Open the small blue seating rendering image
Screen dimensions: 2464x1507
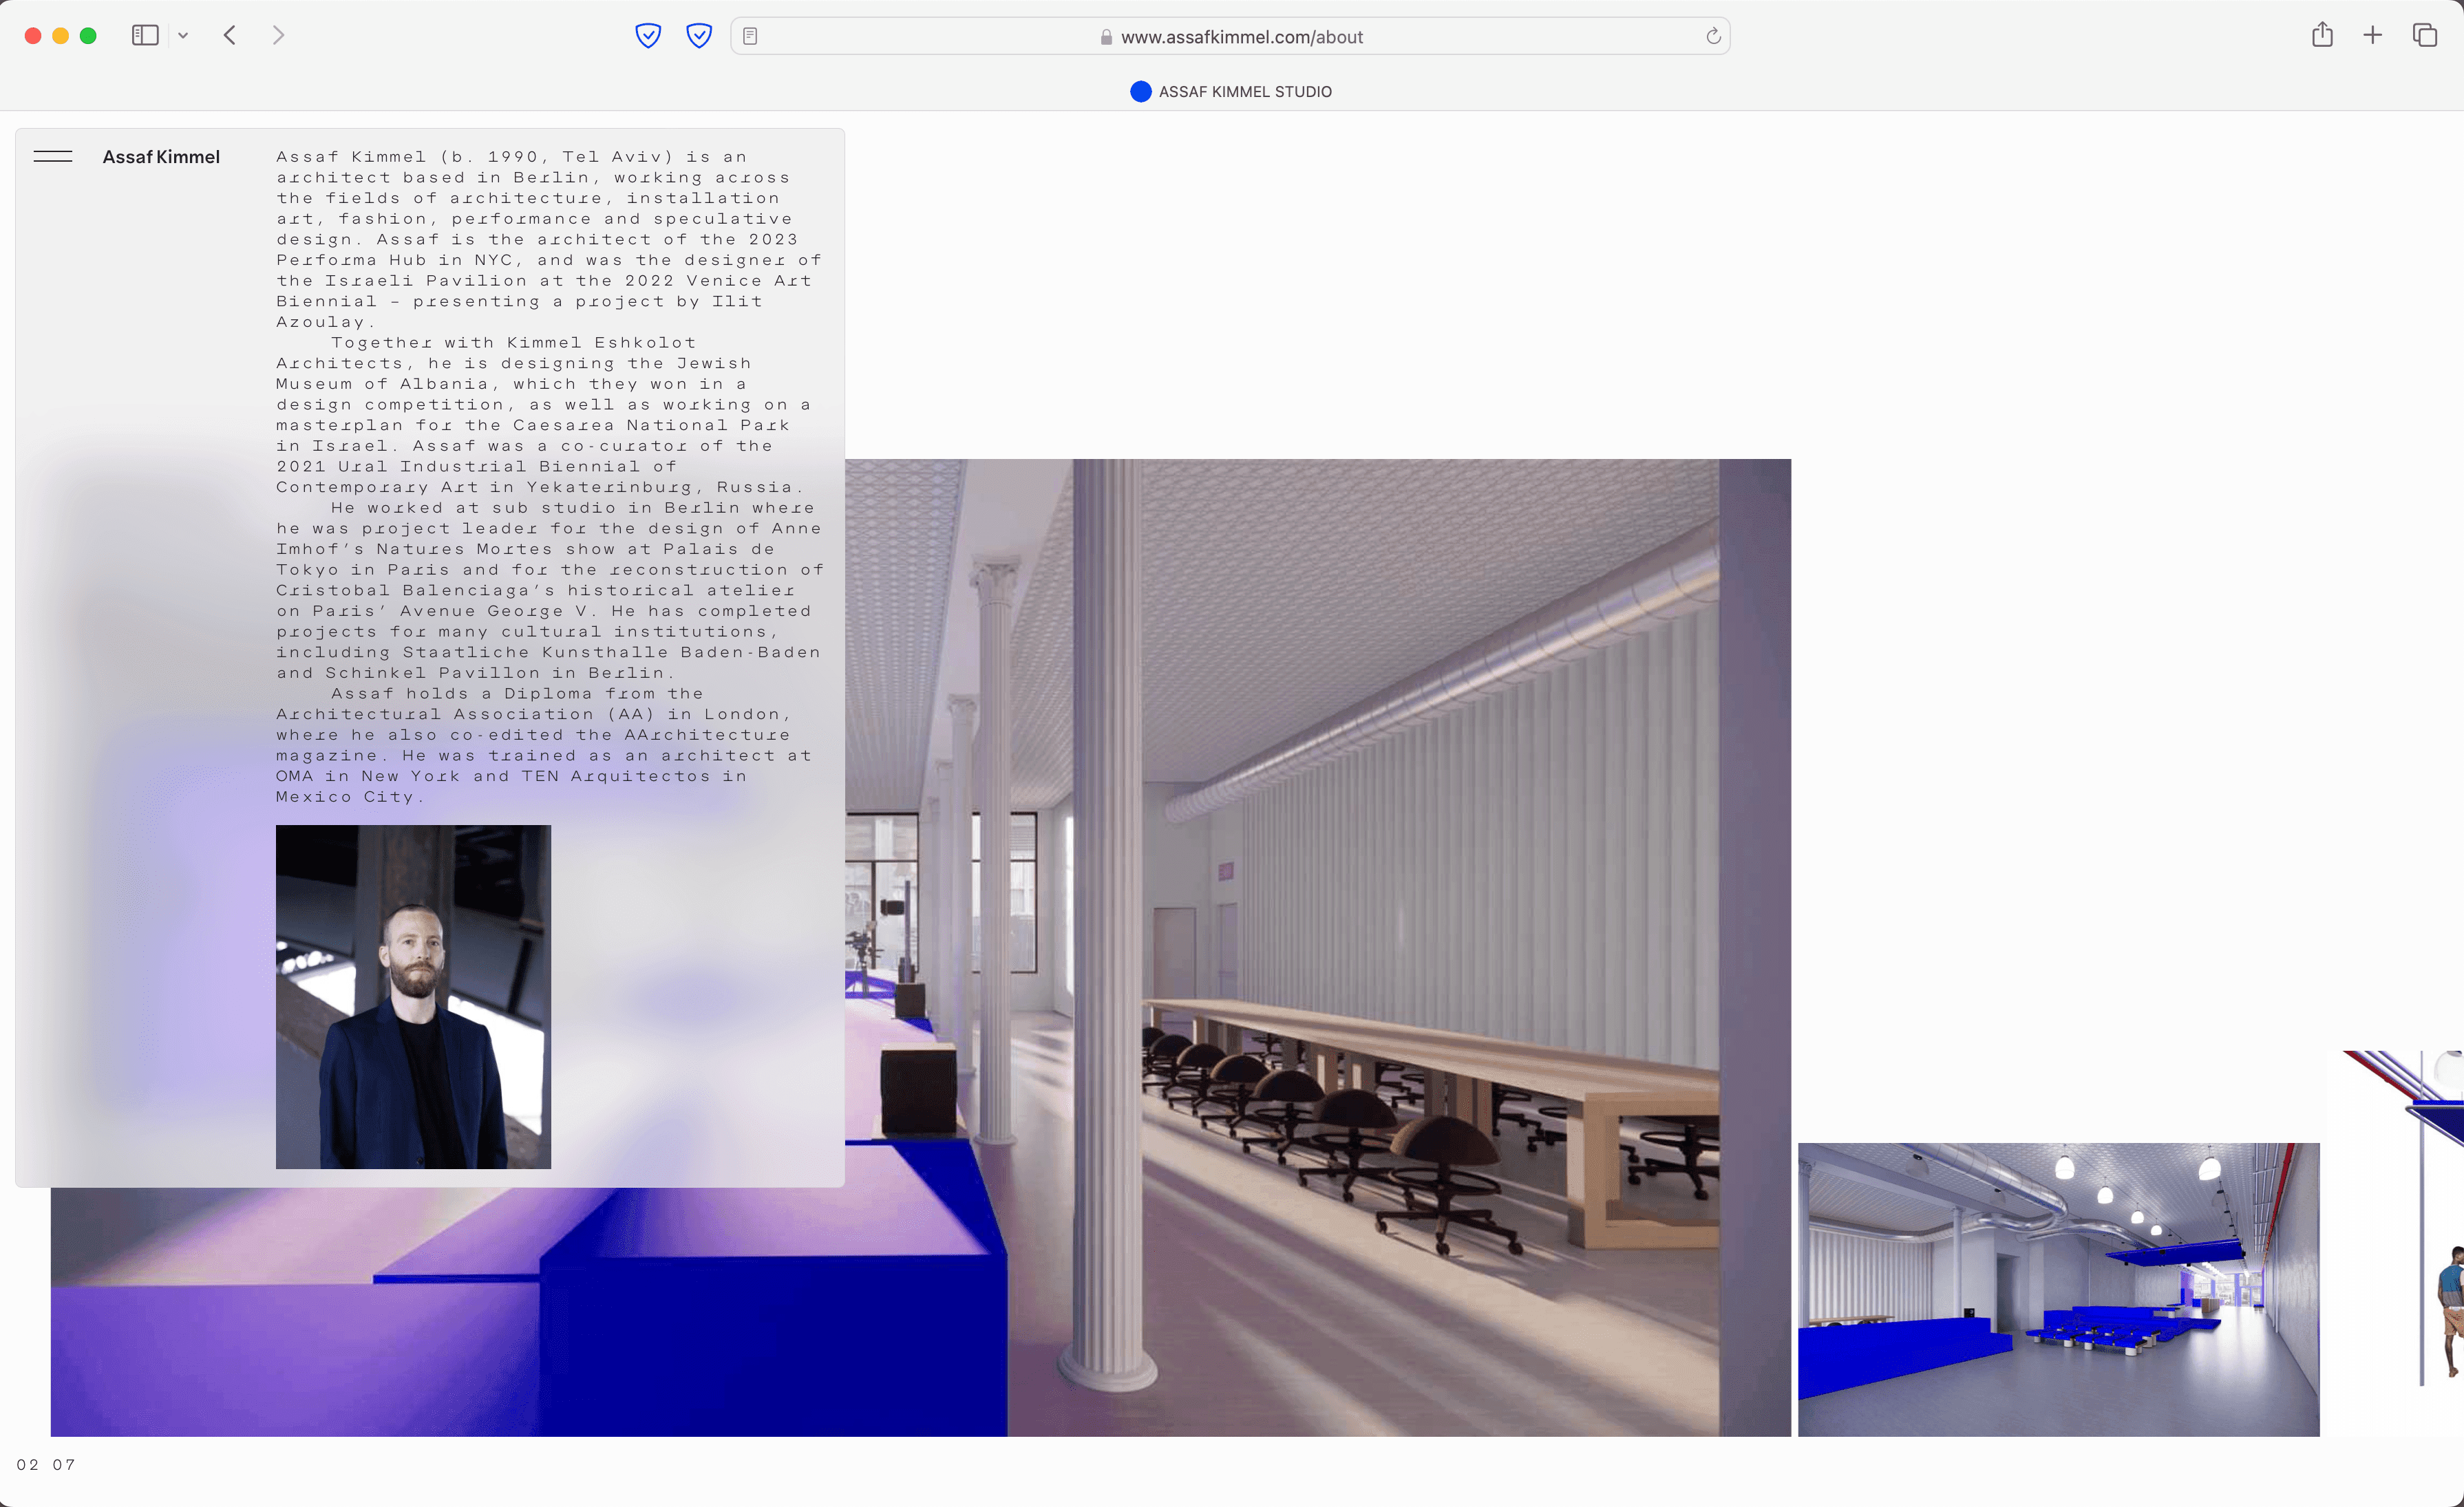pos(2058,1289)
